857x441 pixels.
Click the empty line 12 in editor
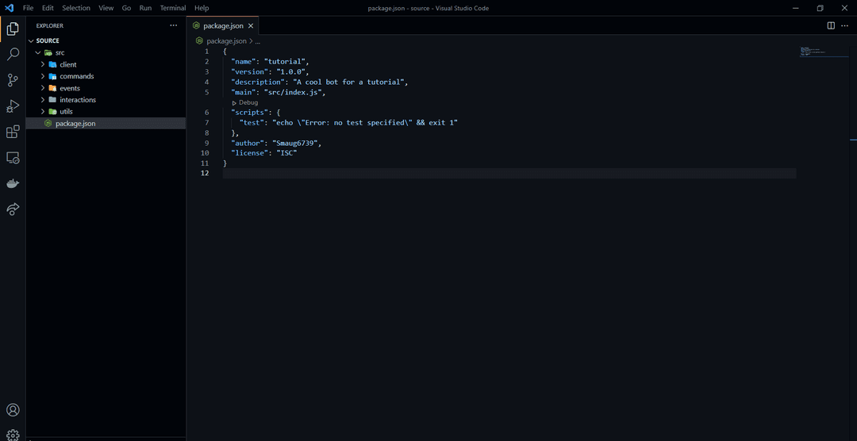point(509,173)
